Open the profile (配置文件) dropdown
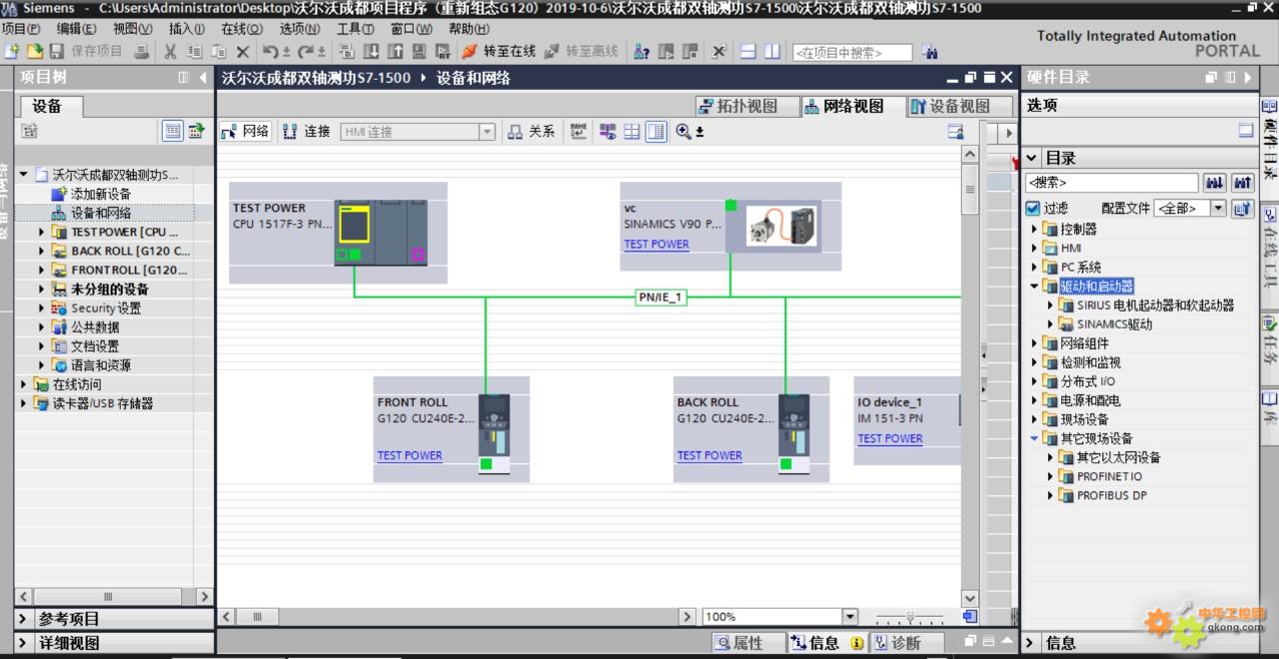 pos(1218,208)
